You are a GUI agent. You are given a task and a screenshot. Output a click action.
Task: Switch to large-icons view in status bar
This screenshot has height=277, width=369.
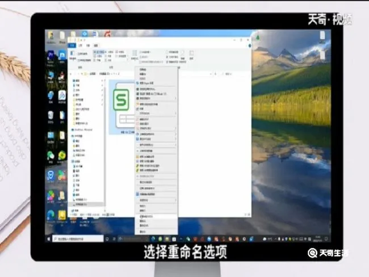point(249,215)
